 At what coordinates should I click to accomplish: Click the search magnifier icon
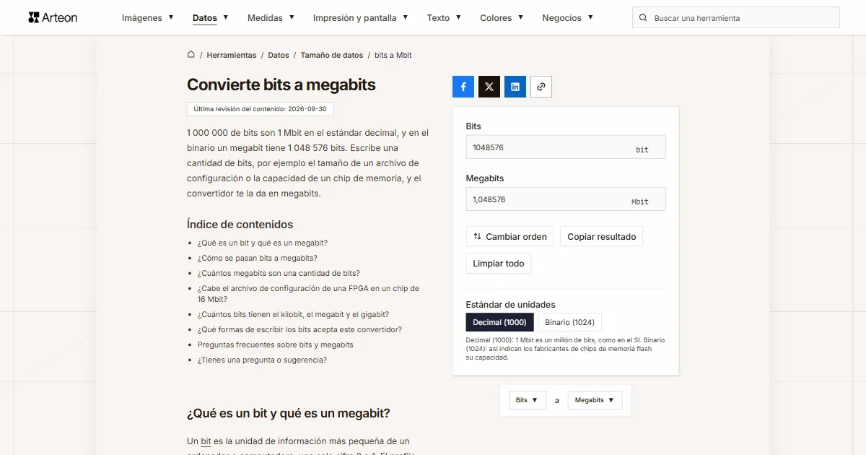(643, 18)
